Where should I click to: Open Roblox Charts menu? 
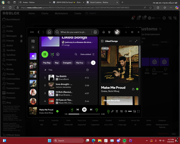point(45,13)
